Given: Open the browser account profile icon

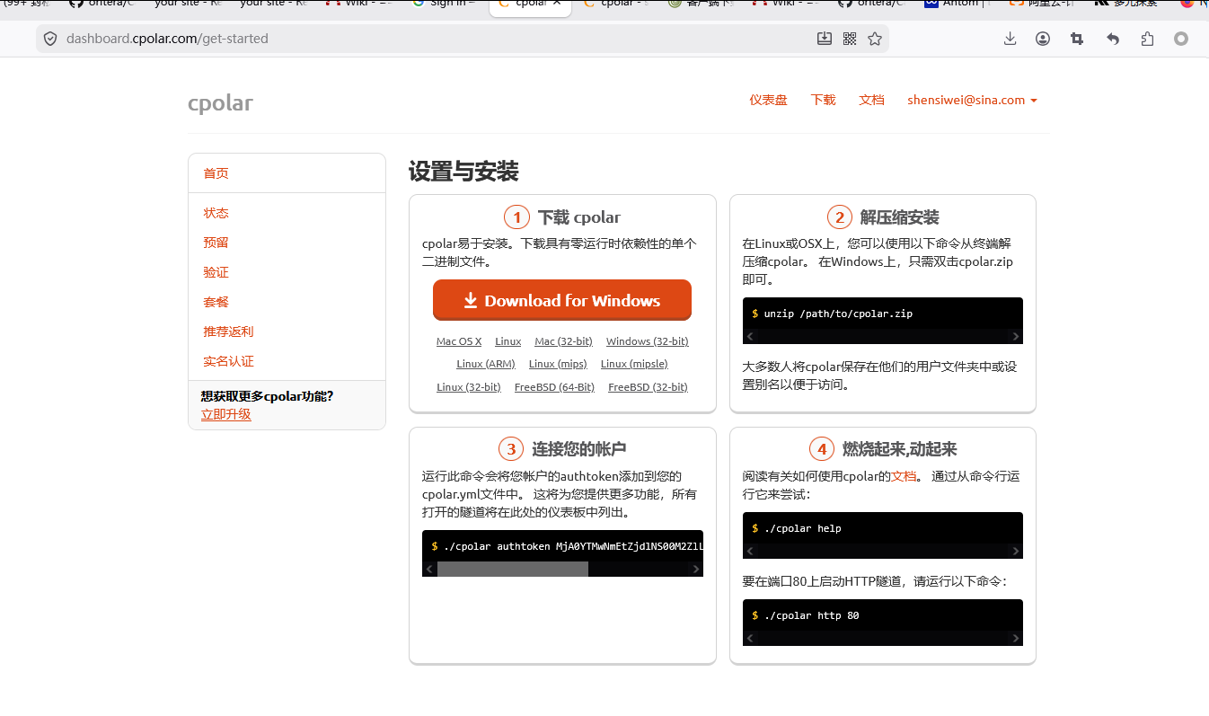Looking at the screenshot, I should coord(1043,39).
